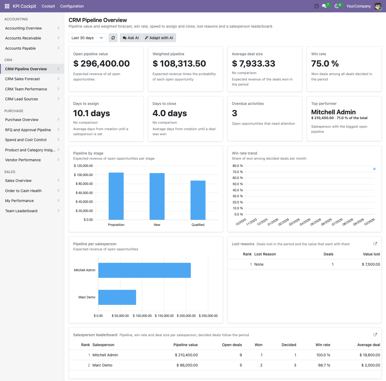This screenshot has height=381, width=386.
Task: Pin the My Performance dashboard
Action: click(58, 200)
